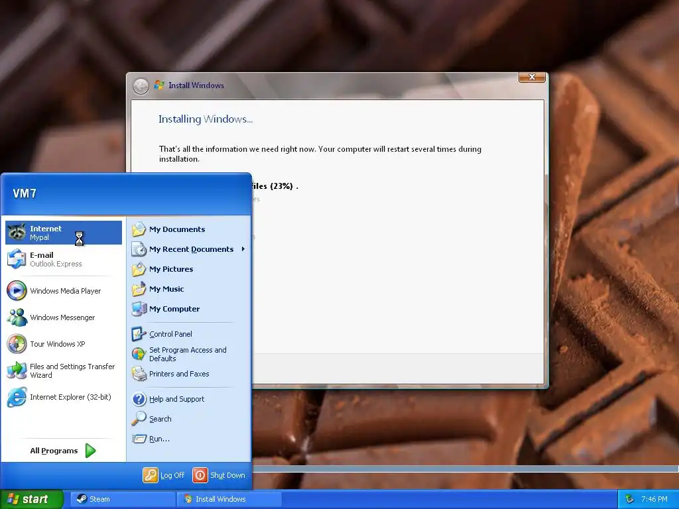Click the Run... label

pyautogui.click(x=159, y=439)
